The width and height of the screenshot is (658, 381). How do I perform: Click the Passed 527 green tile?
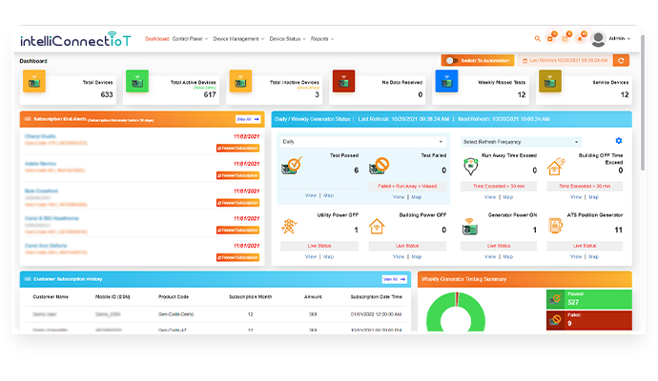[x=589, y=299]
